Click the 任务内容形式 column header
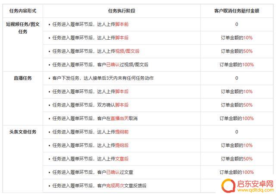 tap(23, 11)
